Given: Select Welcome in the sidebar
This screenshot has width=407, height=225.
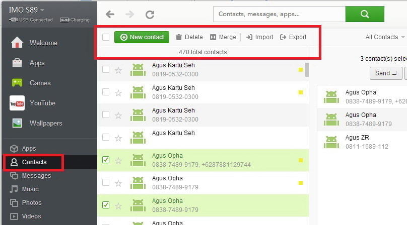Looking at the screenshot, I should point(43,43).
